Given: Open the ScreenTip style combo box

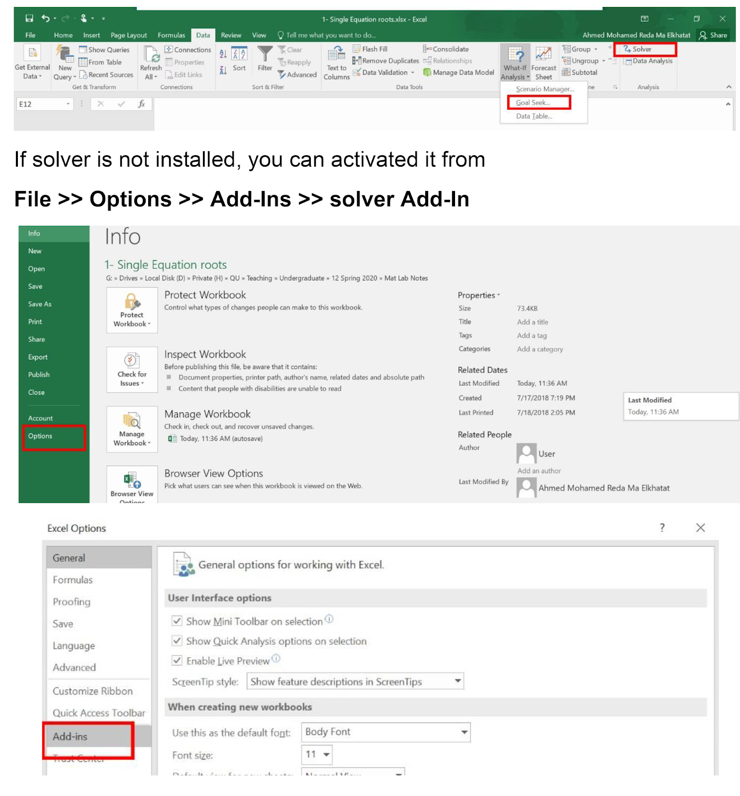Looking at the screenshot, I should pyautogui.click(x=355, y=681).
